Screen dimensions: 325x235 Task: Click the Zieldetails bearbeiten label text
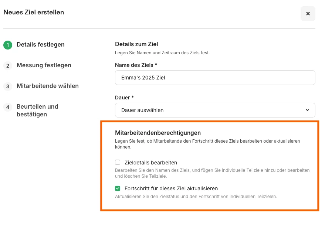[x=151, y=163]
